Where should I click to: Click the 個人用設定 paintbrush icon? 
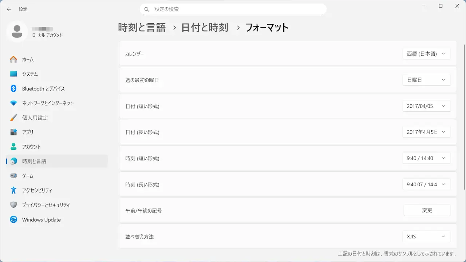coord(13,118)
